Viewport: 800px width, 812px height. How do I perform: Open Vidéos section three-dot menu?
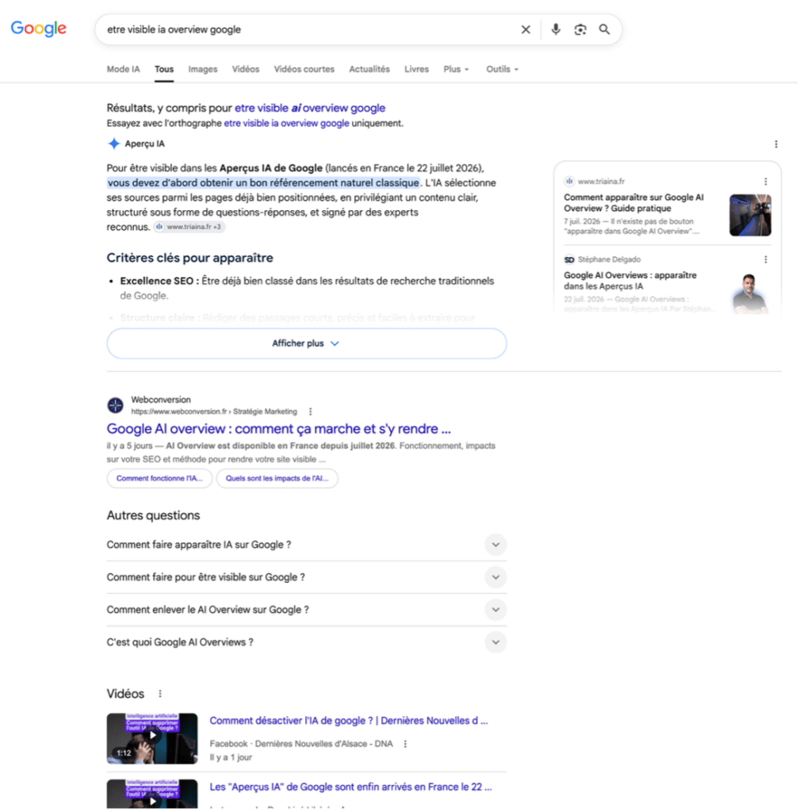160,695
